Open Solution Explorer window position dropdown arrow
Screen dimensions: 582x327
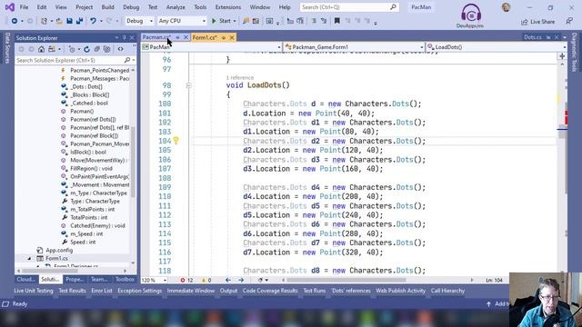click(x=117, y=38)
